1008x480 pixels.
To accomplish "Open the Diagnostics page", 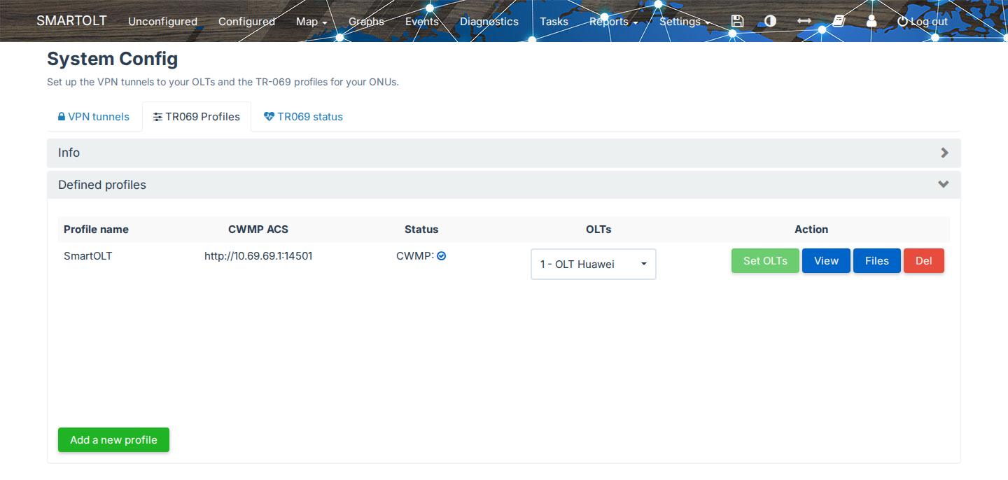I will [489, 22].
